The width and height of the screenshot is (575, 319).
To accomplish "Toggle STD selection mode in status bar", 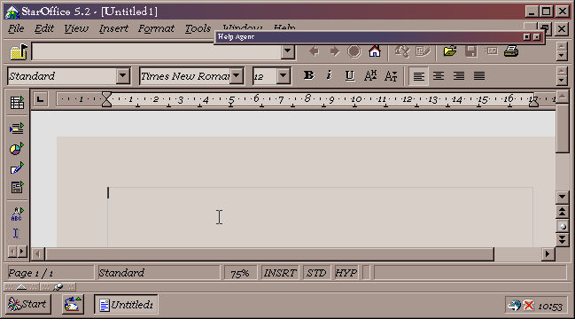I will pyautogui.click(x=316, y=273).
